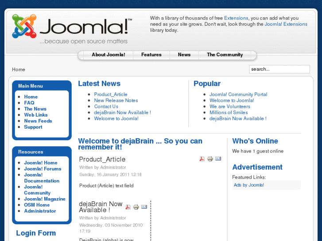Open Welcome to Joomla! in Latest News

pyautogui.click(x=116, y=119)
